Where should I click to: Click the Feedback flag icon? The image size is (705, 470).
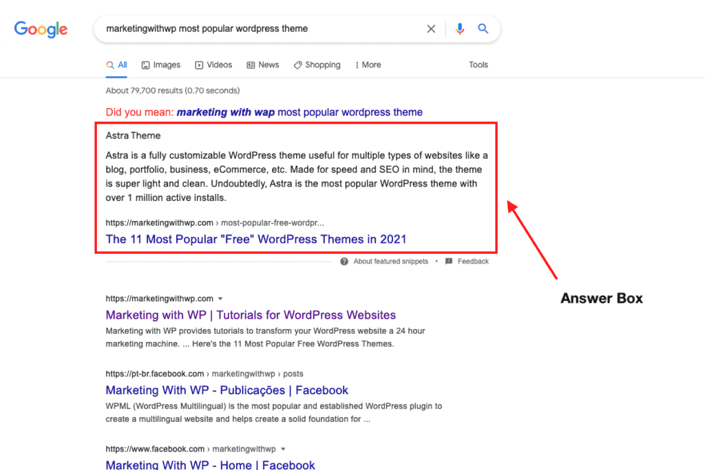click(449, 261)
